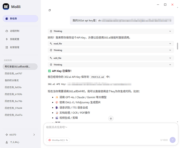
Task: Open history item 历史任务_ca4767
Action: click(13, 73)
